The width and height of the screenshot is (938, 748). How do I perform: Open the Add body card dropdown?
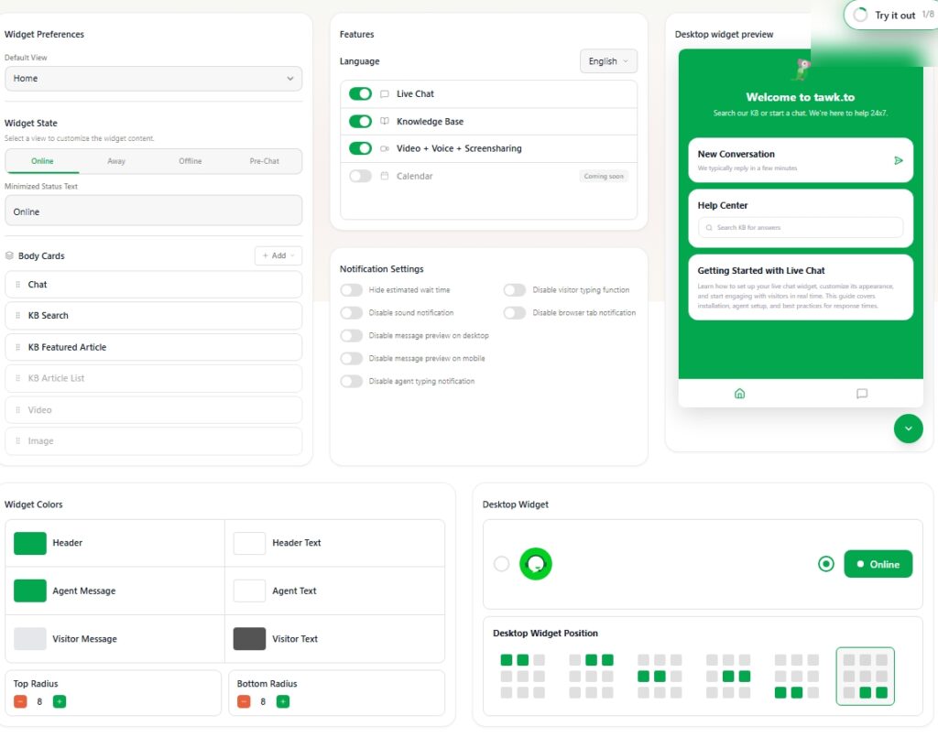click(278, 255)
